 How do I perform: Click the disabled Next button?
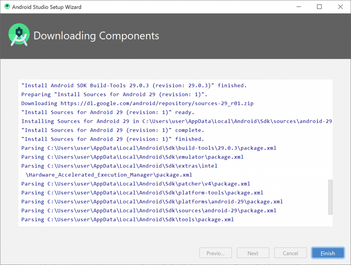click(x=253, y=253)
